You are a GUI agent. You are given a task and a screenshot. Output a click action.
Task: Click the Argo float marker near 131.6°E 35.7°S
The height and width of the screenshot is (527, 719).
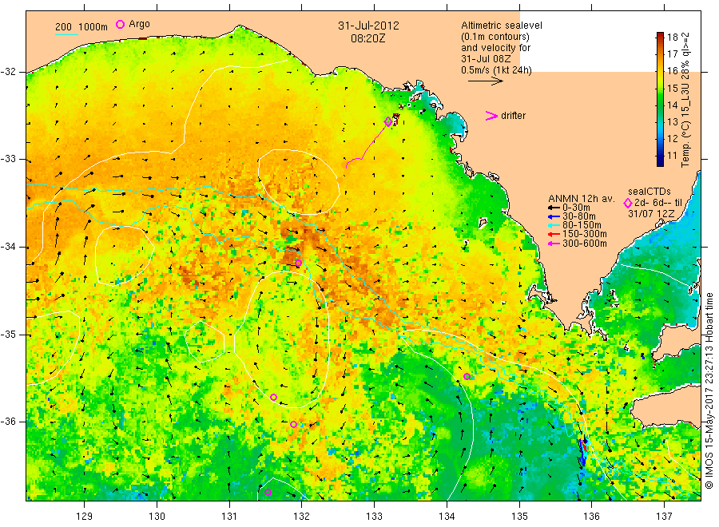click(274, 398)
